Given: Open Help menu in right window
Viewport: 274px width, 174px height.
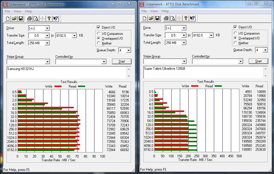Looking at the screenshot, I should (x=165, y=11).
